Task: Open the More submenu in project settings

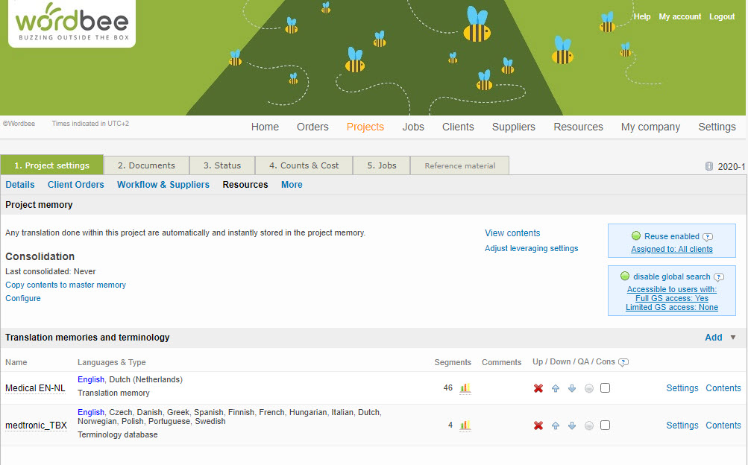Action: click(292, 185)
